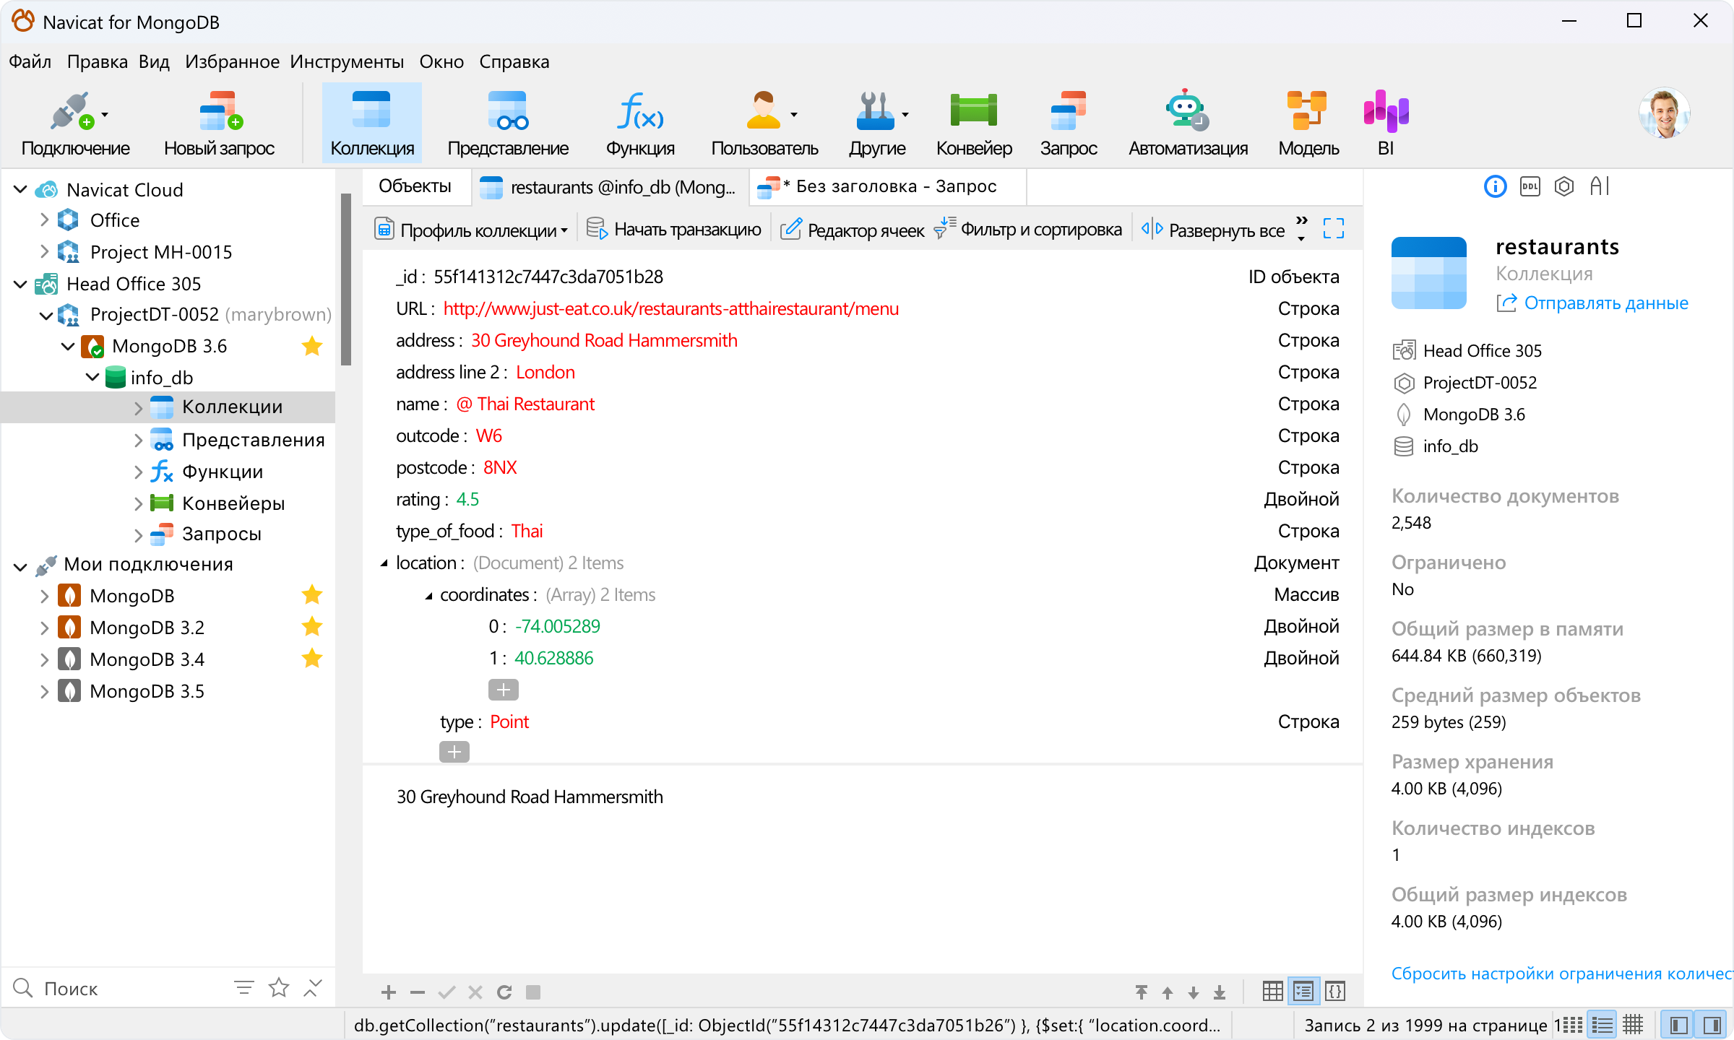Open the Представление view tool
The height and width of the screenshot is (1040, 1734).
[x=508, y=123]
